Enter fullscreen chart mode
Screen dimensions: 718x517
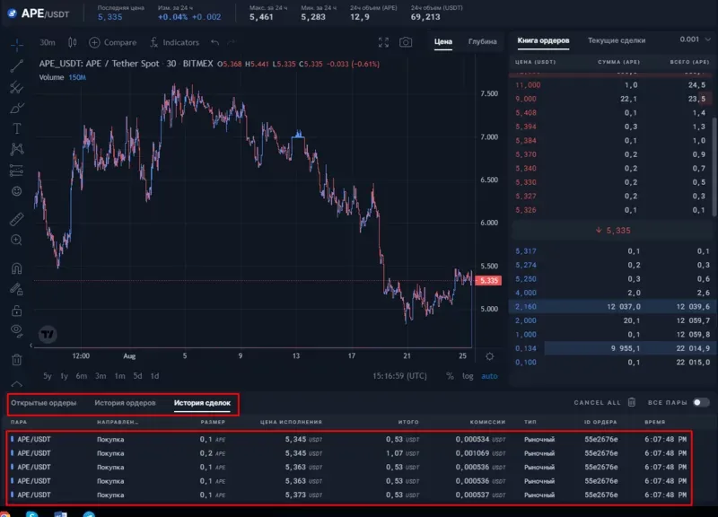pyautogui.click(x=384, y=42)
